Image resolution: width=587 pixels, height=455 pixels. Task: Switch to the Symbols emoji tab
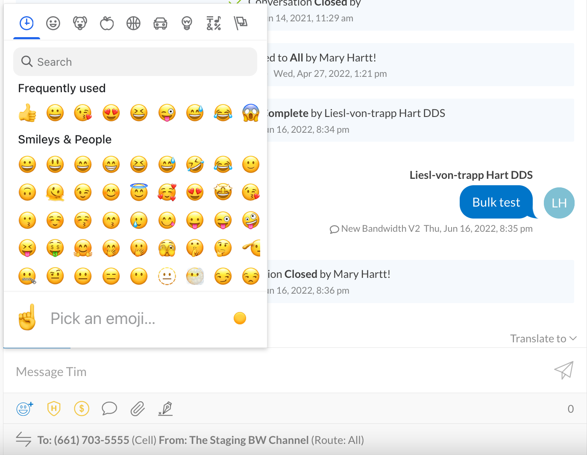point(214,23)
